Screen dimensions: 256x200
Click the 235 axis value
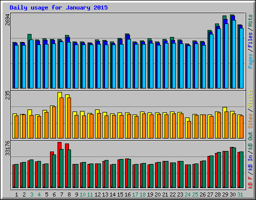(x=7, y=95)
